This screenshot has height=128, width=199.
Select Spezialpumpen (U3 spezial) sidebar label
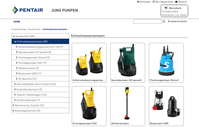(x=34, y=52)
